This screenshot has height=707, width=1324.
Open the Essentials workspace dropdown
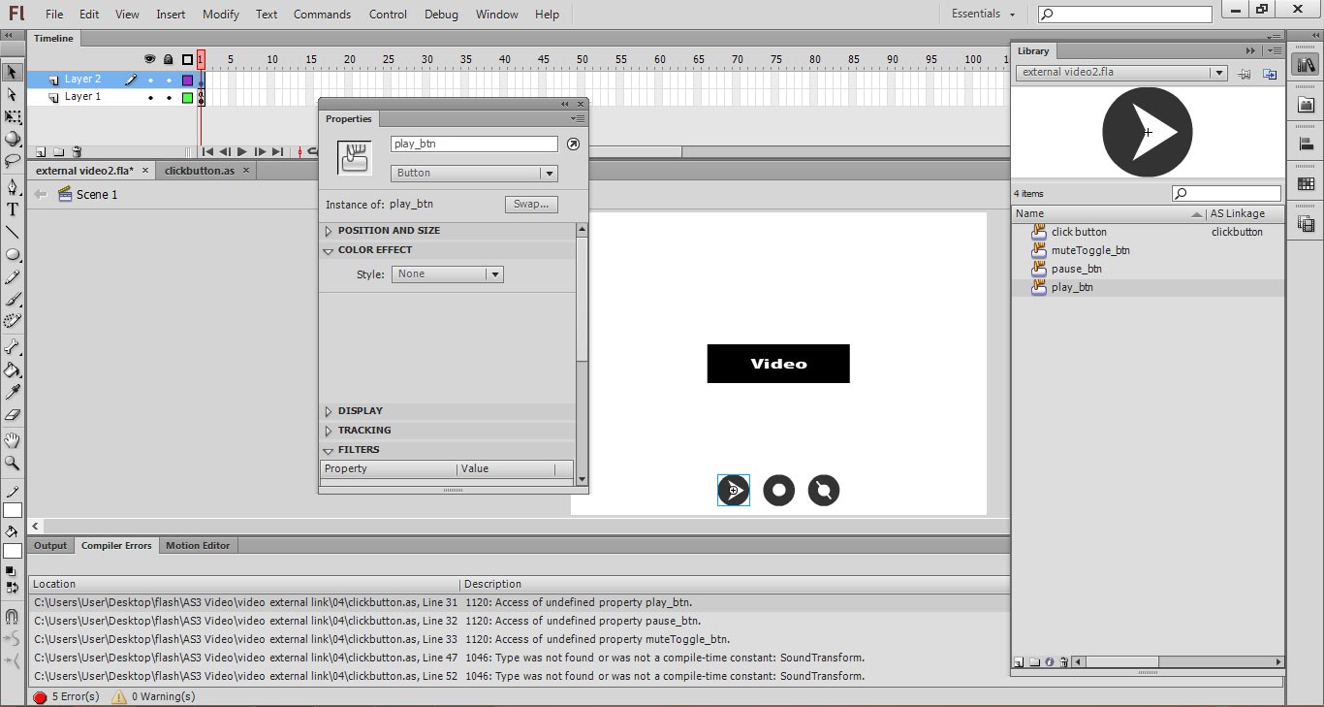click(x=983, y=14)
